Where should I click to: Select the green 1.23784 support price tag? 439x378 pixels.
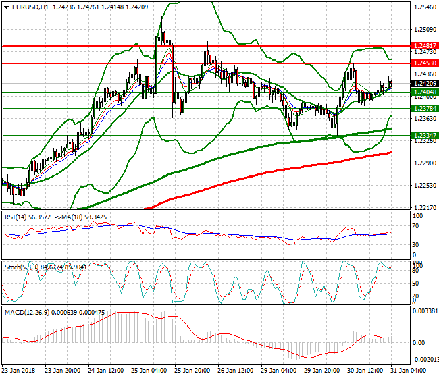pos(425,108)
